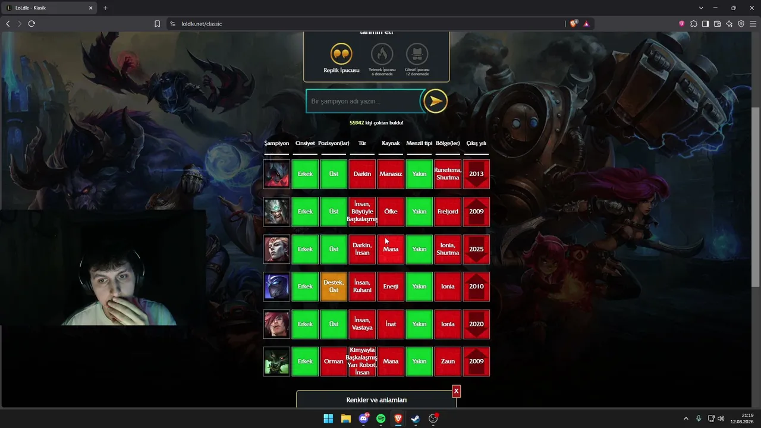Click the Çıkış yılı column header
This screenshot has width=761, height=428.
(x=476, y=143)
